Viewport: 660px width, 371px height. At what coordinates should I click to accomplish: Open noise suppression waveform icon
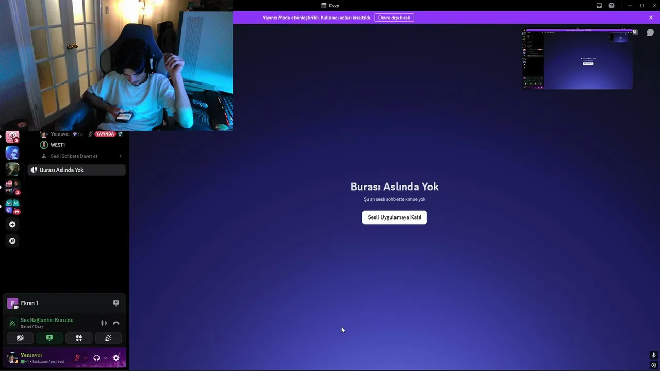tap(104, 323)
